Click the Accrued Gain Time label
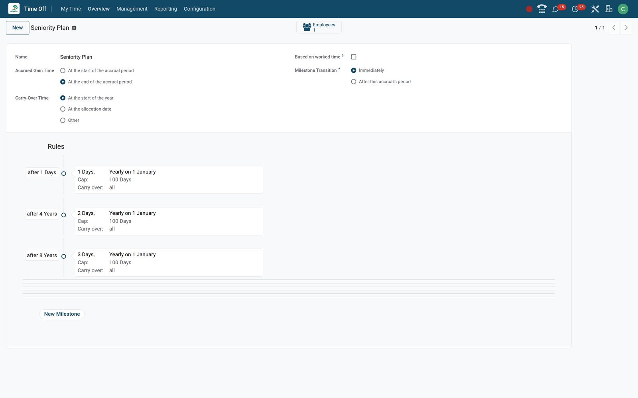This screenshot has width=638, height=398. pyautogui.click(x=35, y=70)
